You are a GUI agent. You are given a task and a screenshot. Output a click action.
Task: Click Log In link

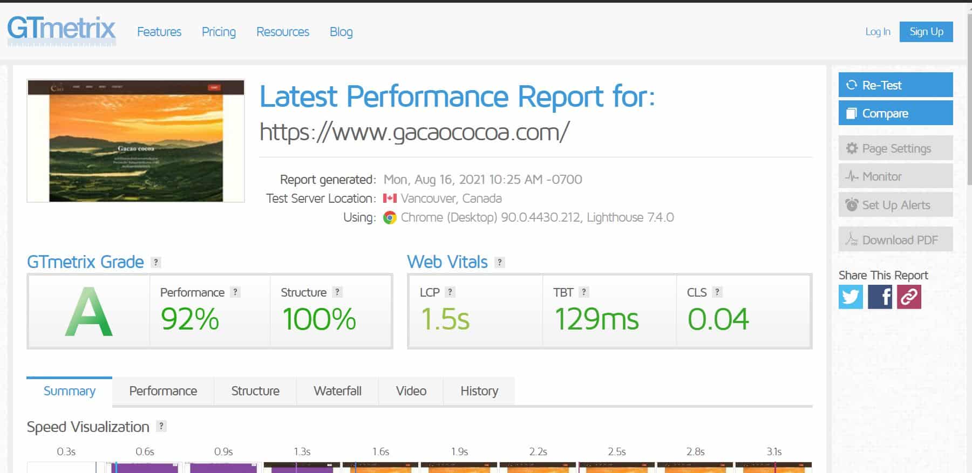(x=878, y=32)
